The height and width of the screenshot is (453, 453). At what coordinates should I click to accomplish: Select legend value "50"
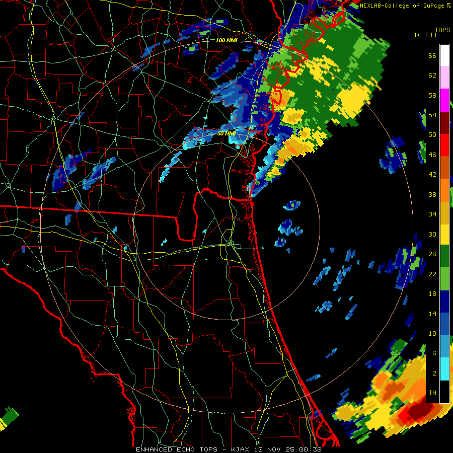432,135
